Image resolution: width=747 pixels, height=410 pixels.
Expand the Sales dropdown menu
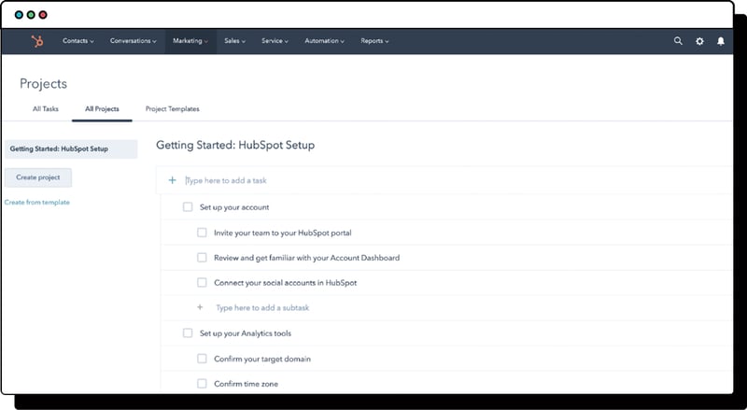click(235, 41)
